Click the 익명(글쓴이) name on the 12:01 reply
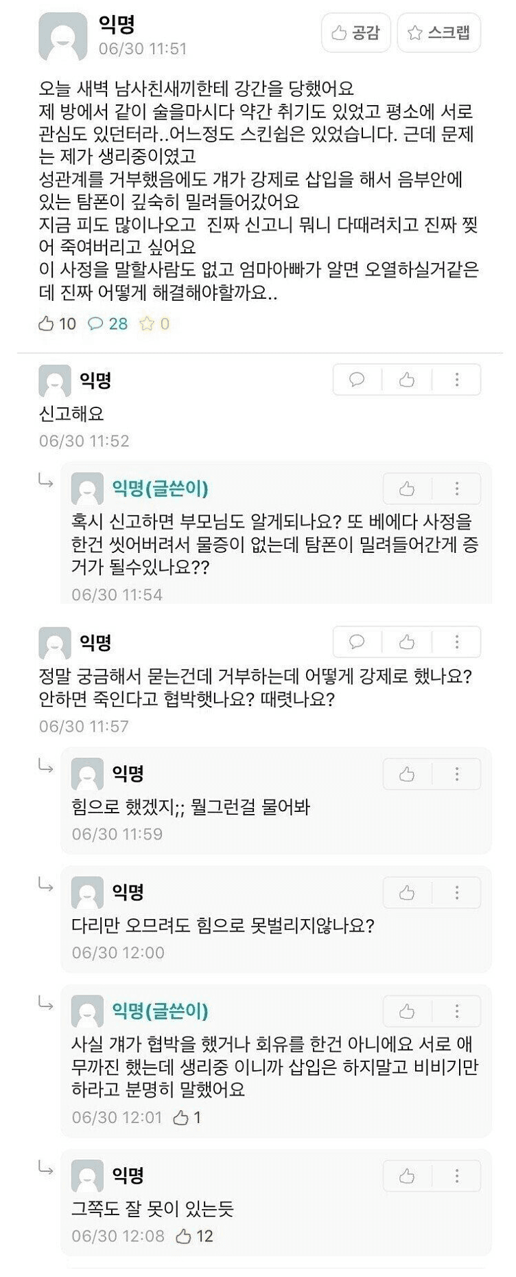516x1277 pixels. 160,1010
